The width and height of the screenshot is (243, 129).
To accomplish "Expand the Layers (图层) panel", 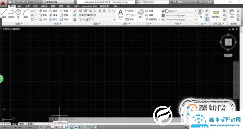I will 97,24.
